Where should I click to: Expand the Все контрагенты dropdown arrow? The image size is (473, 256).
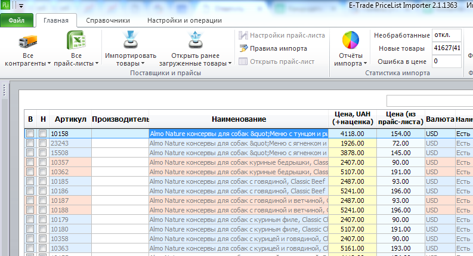(49, 63)
